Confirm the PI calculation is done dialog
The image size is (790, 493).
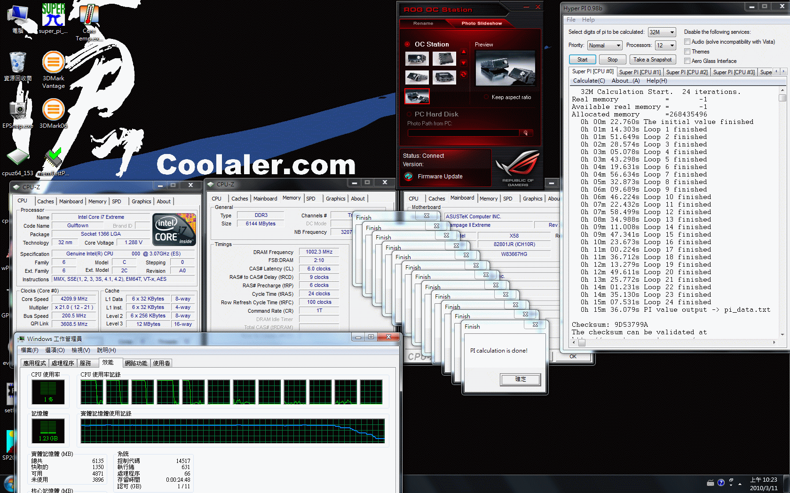(520, 379)
